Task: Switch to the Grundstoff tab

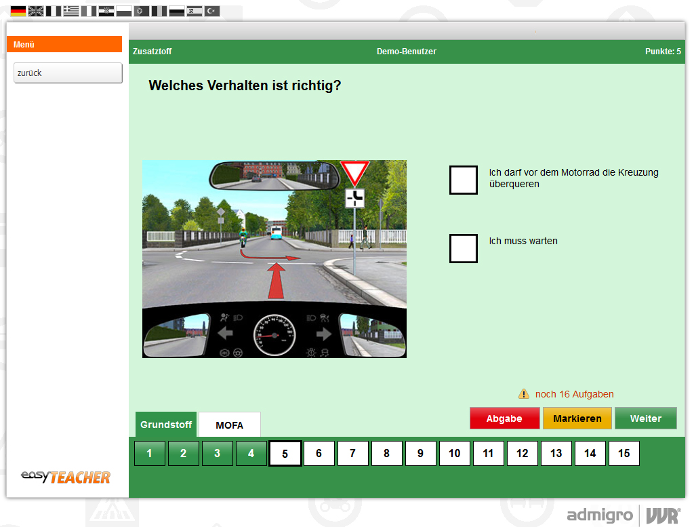Action: pos(165,424)
